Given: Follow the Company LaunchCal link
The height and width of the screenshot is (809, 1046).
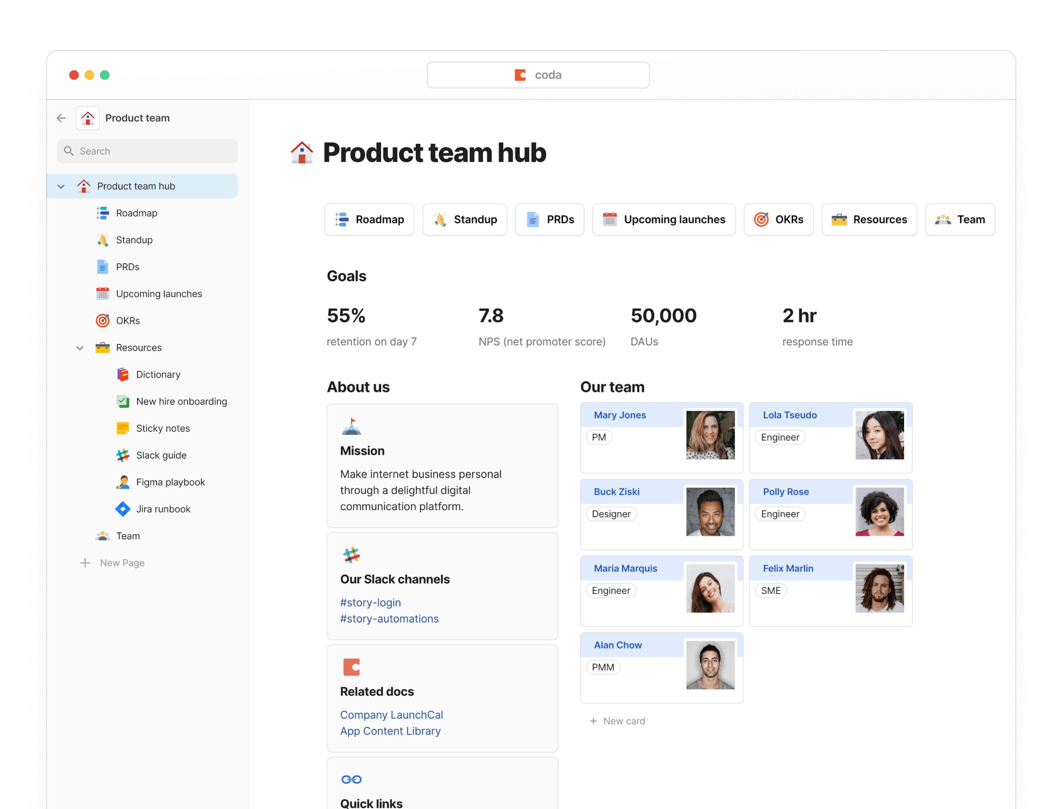Looking at the screenshot, I should [x=391, y=715].
